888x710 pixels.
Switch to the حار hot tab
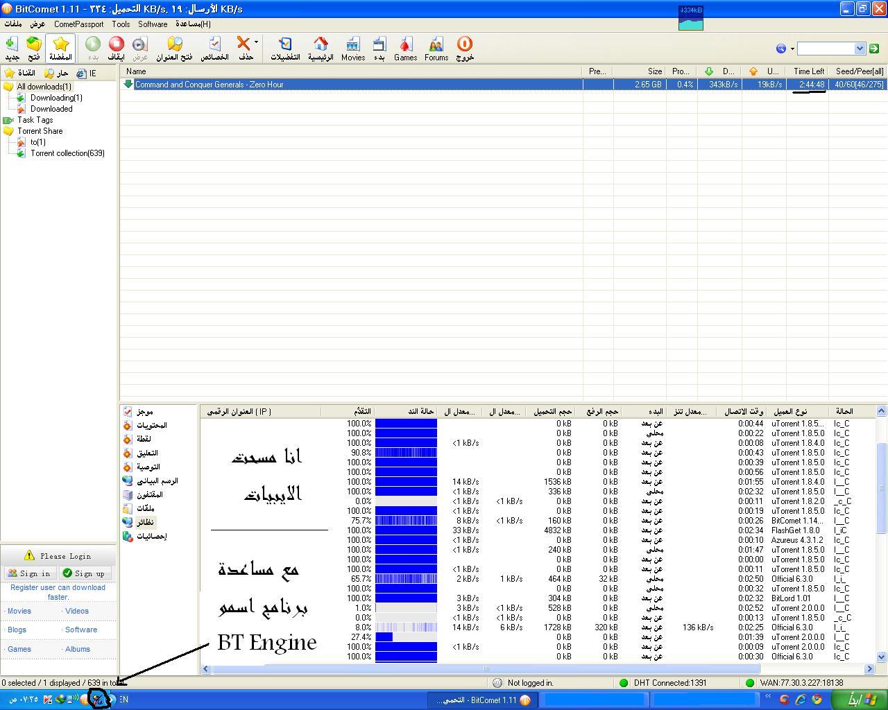(56, 73)
